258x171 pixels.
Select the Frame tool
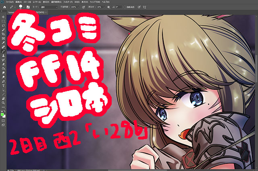pyautogui.click(x=3, y=38)
